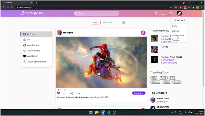This screenshot has height=116, width=205.
Task: Like ronakgala's post with the heart
Action: 58,93
